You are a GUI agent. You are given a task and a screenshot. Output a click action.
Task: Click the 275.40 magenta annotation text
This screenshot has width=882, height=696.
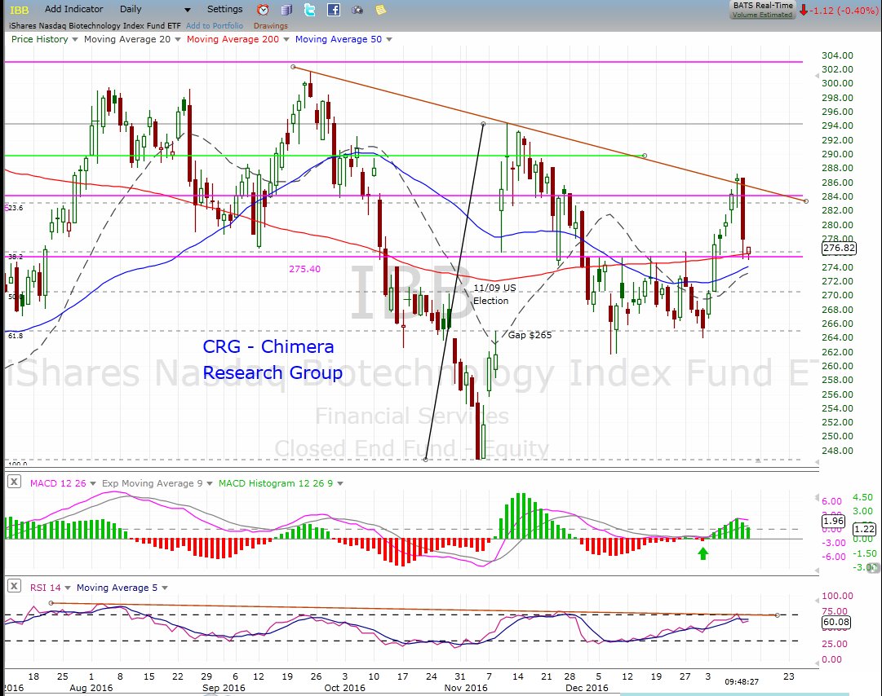click(305, 269)
